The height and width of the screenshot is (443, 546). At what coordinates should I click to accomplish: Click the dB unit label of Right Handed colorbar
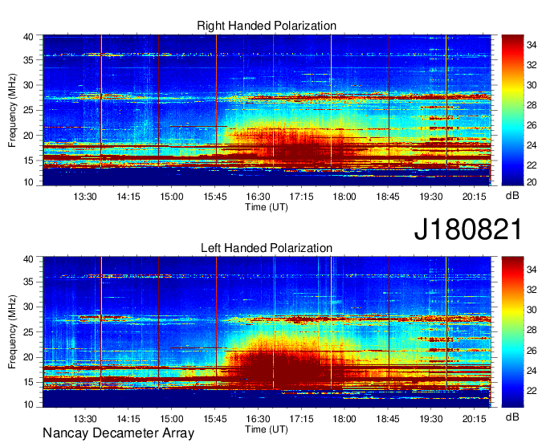point(512,196)
